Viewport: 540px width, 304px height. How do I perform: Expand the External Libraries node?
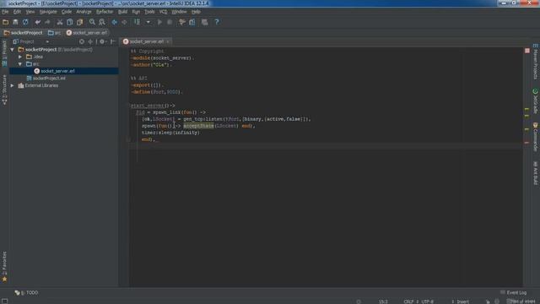pyautogui.click(x=13, y=85)
